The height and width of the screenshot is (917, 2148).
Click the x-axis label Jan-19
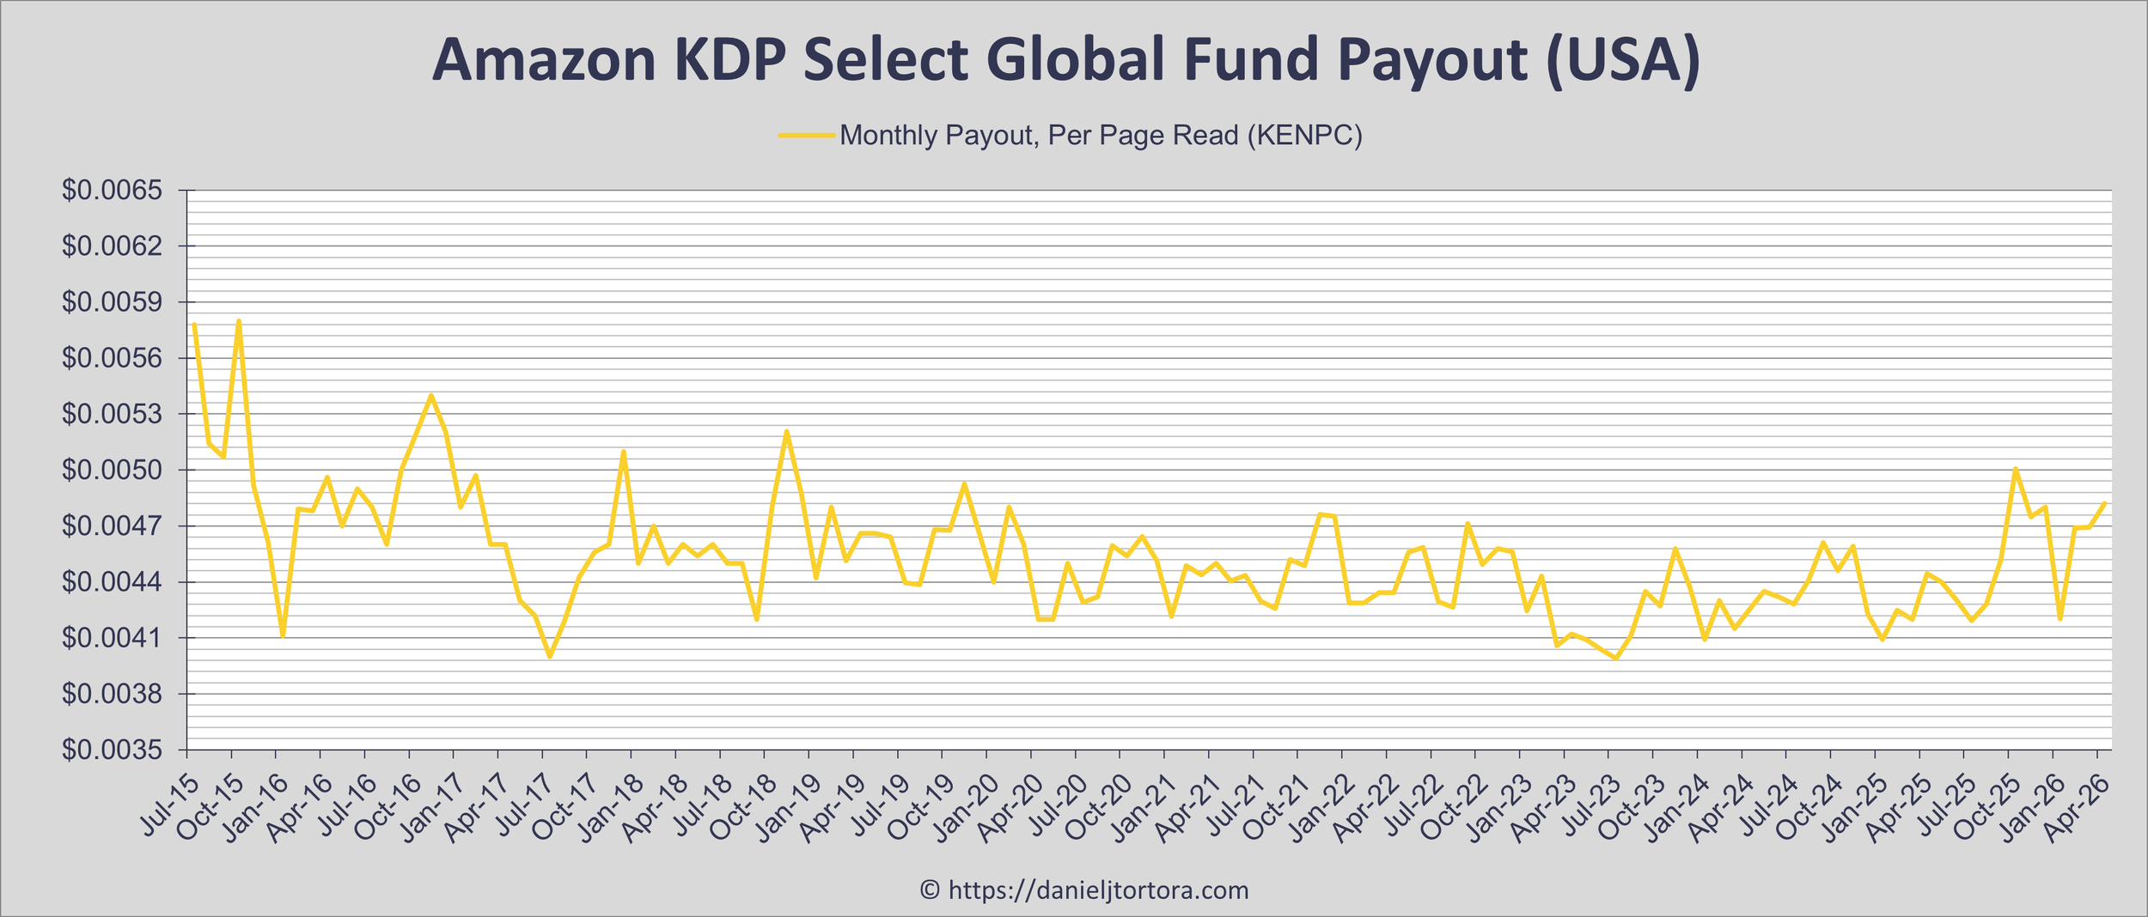[789, 808]
